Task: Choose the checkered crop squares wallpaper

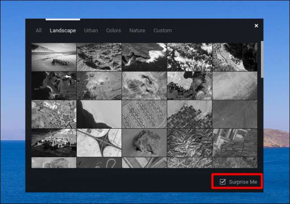Action: point(189,114)
